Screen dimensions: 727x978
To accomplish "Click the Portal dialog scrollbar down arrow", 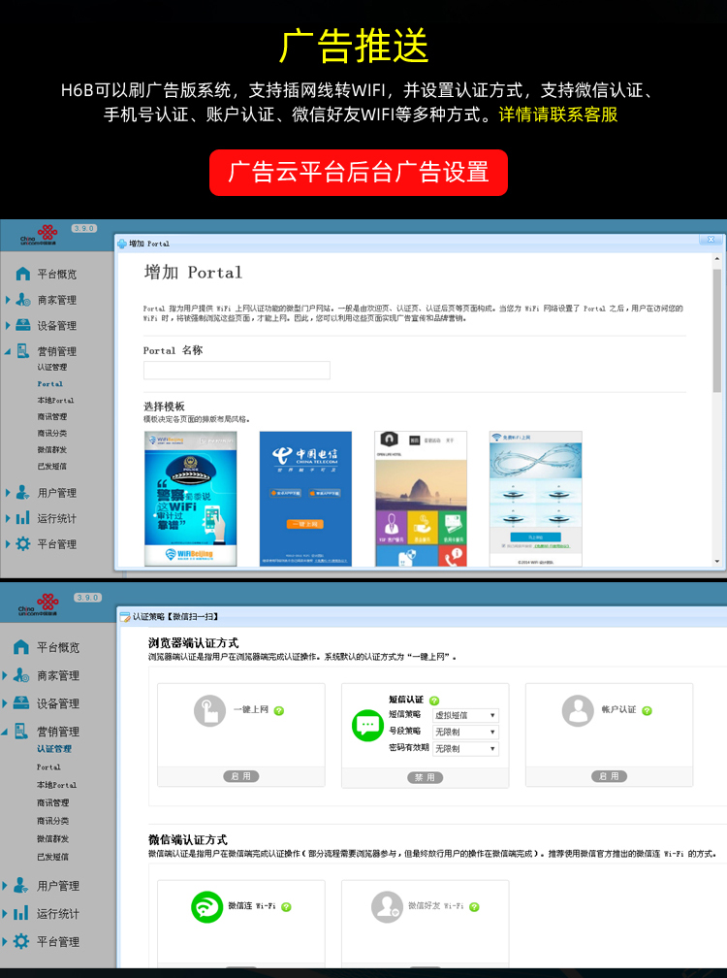I will (x=717, y=562).
